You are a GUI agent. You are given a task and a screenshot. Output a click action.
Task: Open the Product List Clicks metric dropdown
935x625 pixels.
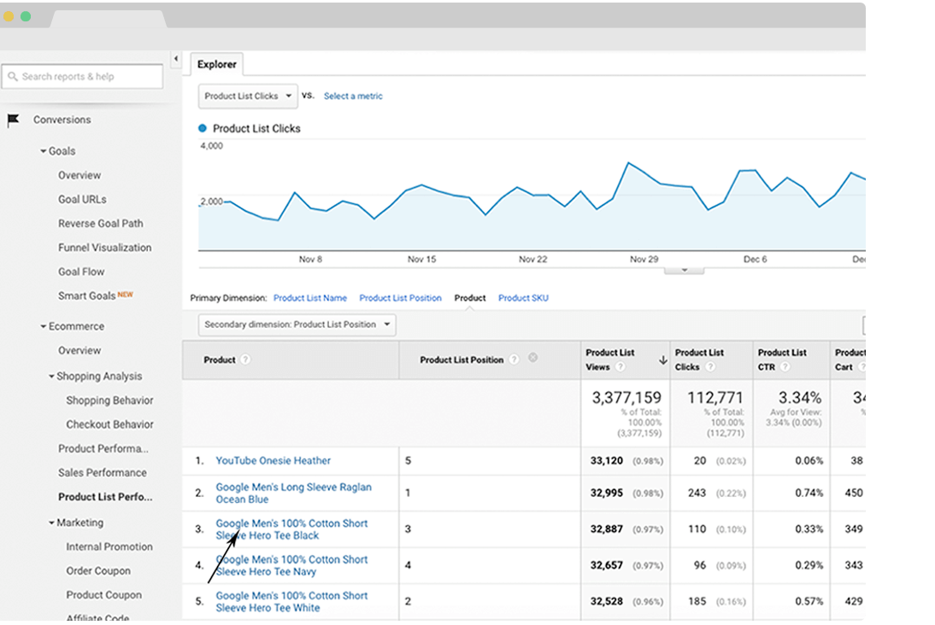248,96
